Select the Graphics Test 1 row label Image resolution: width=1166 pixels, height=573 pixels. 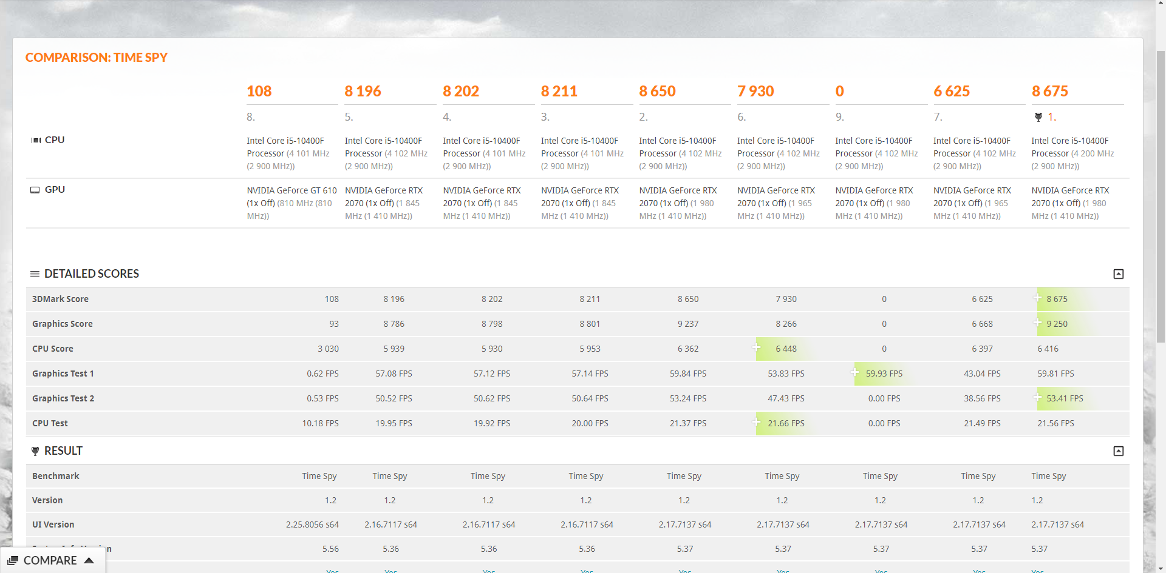point(63,374)
